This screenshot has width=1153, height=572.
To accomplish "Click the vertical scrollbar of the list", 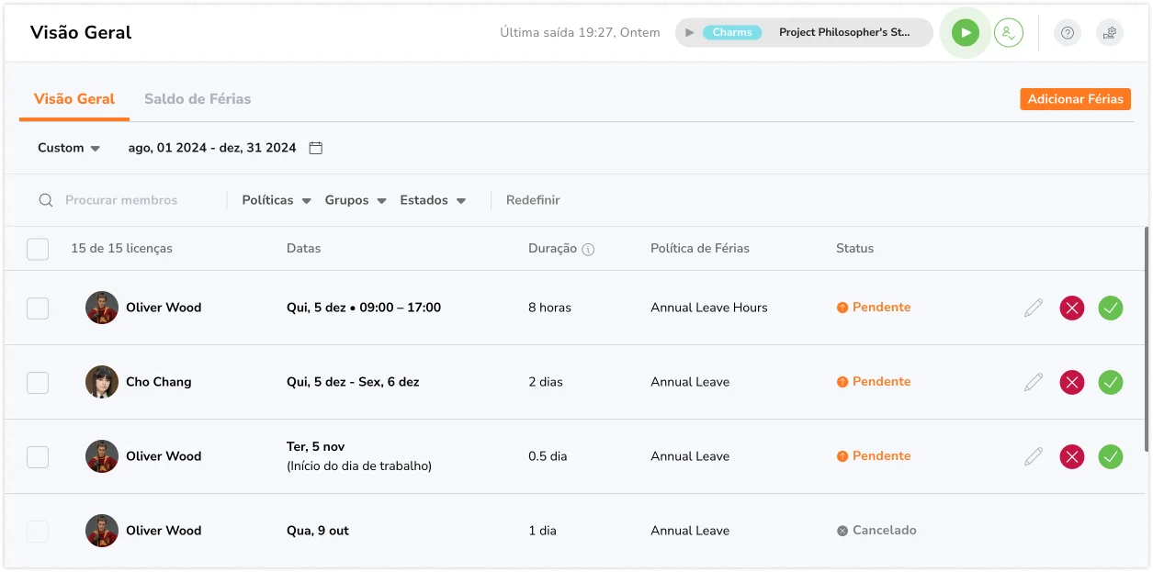I will point(1146,340).
